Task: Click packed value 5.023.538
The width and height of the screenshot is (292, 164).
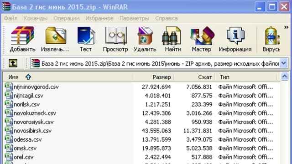Action: tap(199, 148)
